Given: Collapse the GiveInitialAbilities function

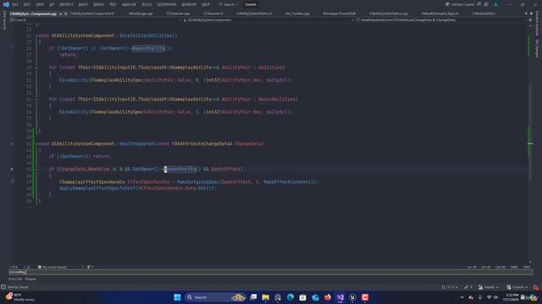Looking at the screenshot, I should pyautogui.click(x=36, y=35).
